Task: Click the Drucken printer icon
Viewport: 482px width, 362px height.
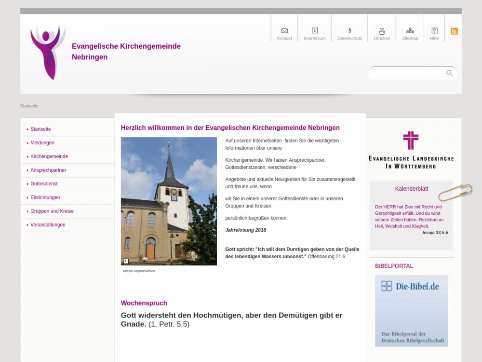Action: pos(382,31)
